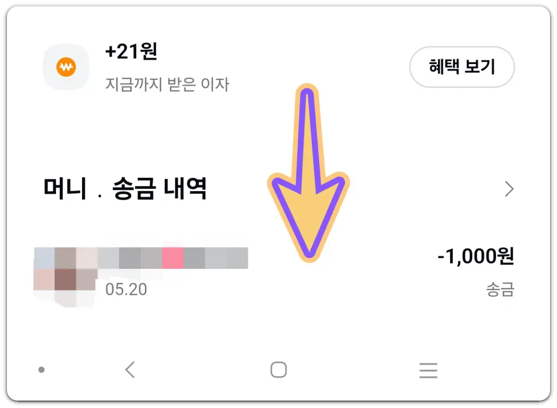Open recent apps with the hamburger lines icon
Screen dimensions: 557x408
point(428,370)
